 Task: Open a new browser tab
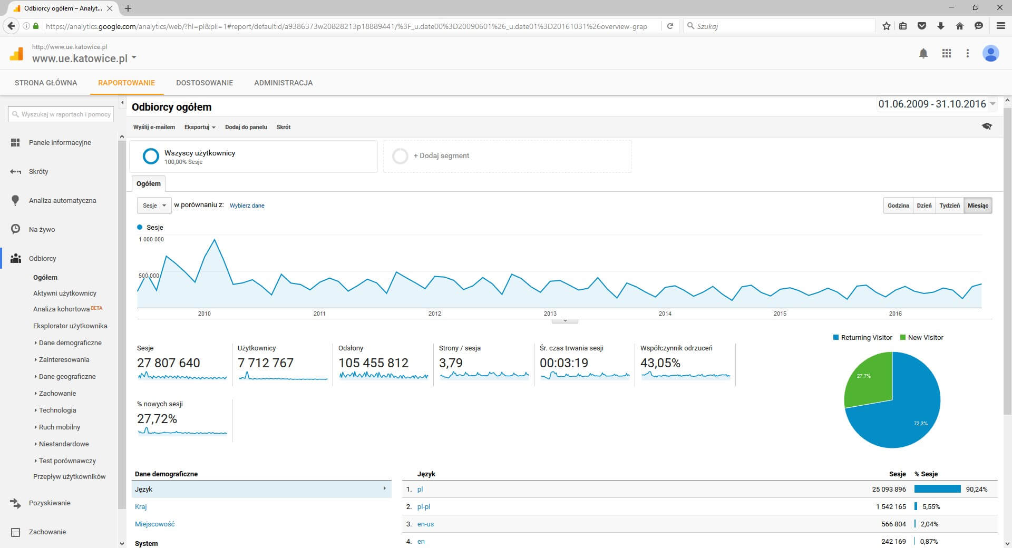coord(128,8)
